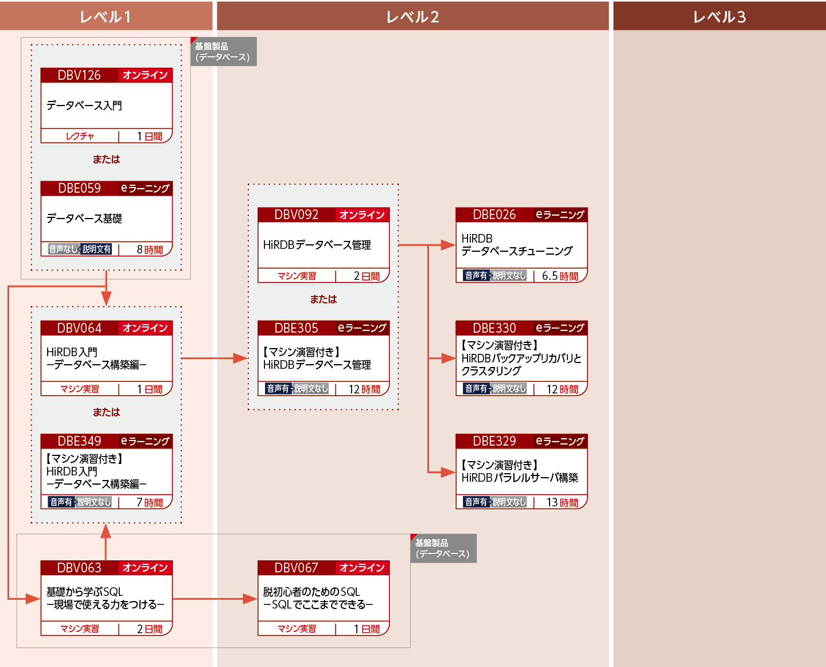Click または between DBV064 and DBE349
The height and width of the screenshot is (667, 826).
click(x=107, y=412)
